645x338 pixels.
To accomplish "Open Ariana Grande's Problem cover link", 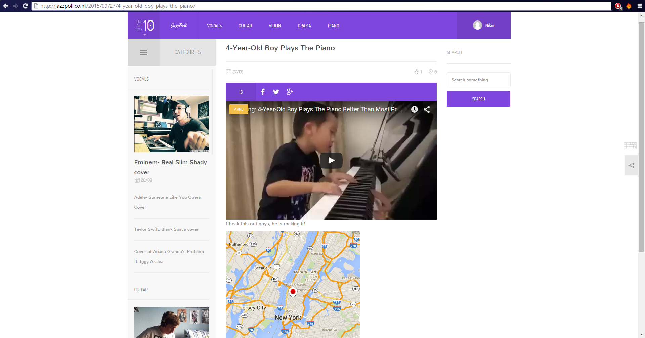I will (x=169, y=256).
